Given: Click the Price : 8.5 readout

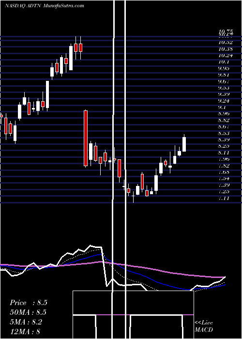Looking at the screenshot, I should point(29,303).
